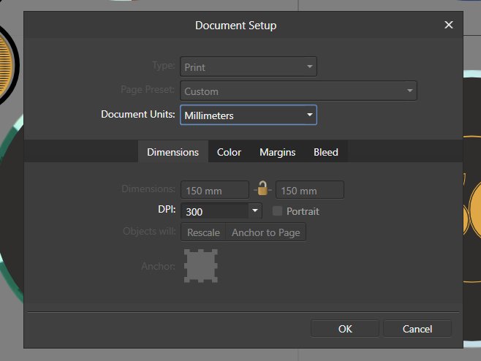The height and width of the screenshot is (361, 481).
Task: Open the Bleed tab
Action: [326, 152]
